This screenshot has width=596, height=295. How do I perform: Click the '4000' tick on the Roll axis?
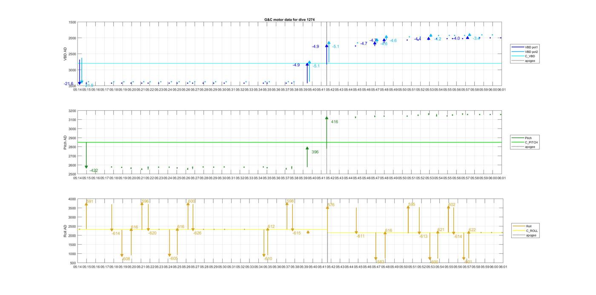(72, 199)
